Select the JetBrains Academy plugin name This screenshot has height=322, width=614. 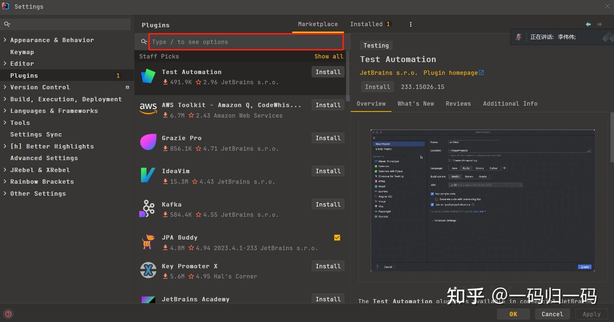(195, 299)
